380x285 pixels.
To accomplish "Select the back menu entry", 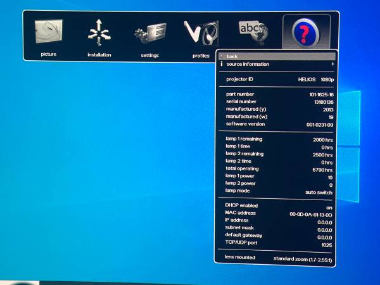I will [x=232, y=56].
